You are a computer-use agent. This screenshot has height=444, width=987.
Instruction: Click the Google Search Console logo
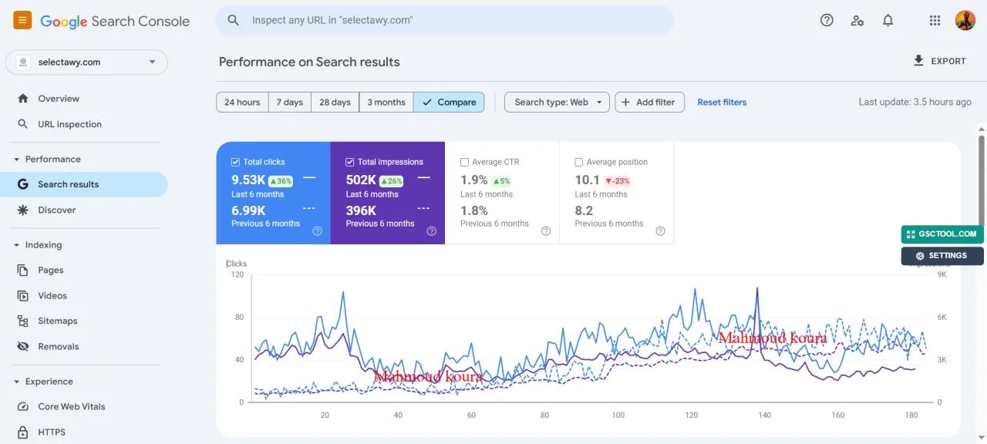pyautogui.click(x=115, y=22)
